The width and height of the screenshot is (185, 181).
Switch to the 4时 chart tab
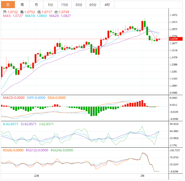pyautogui.click(x=107, y=5)
